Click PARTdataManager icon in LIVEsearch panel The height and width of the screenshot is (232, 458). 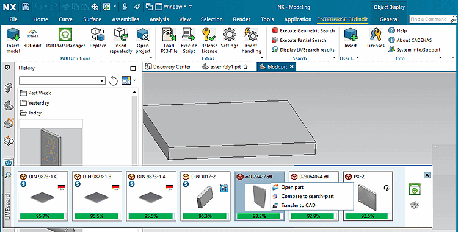pos(415,189)
